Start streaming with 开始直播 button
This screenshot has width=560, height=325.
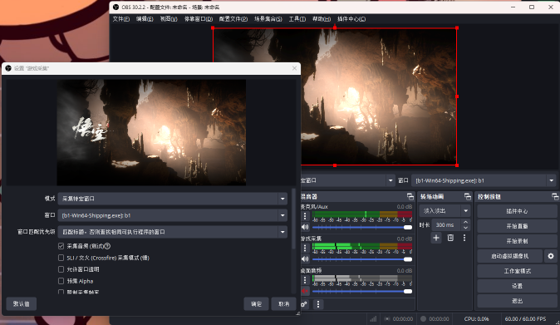point(517,226)
